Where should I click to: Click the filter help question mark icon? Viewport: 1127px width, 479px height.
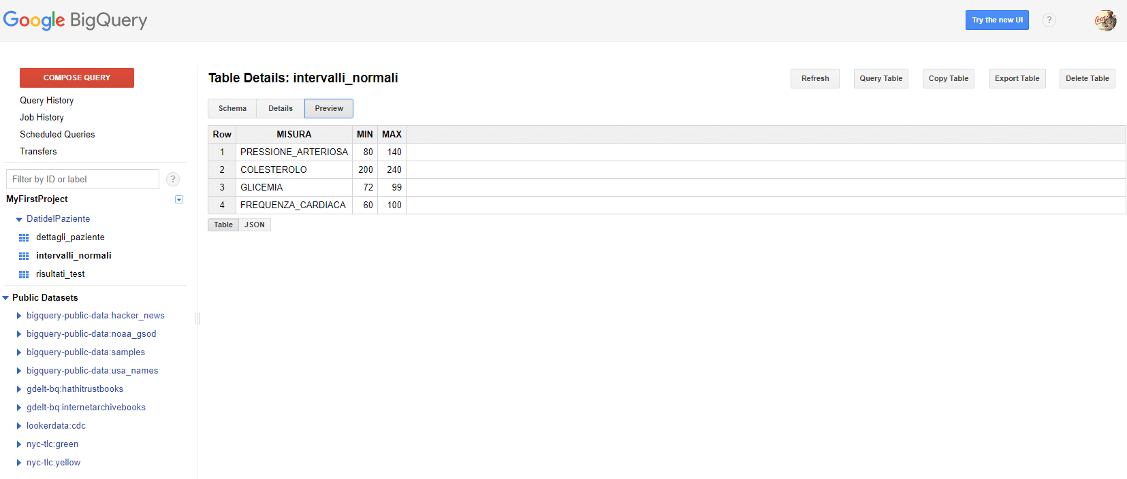pyautogui.click(x=173, y=179)
